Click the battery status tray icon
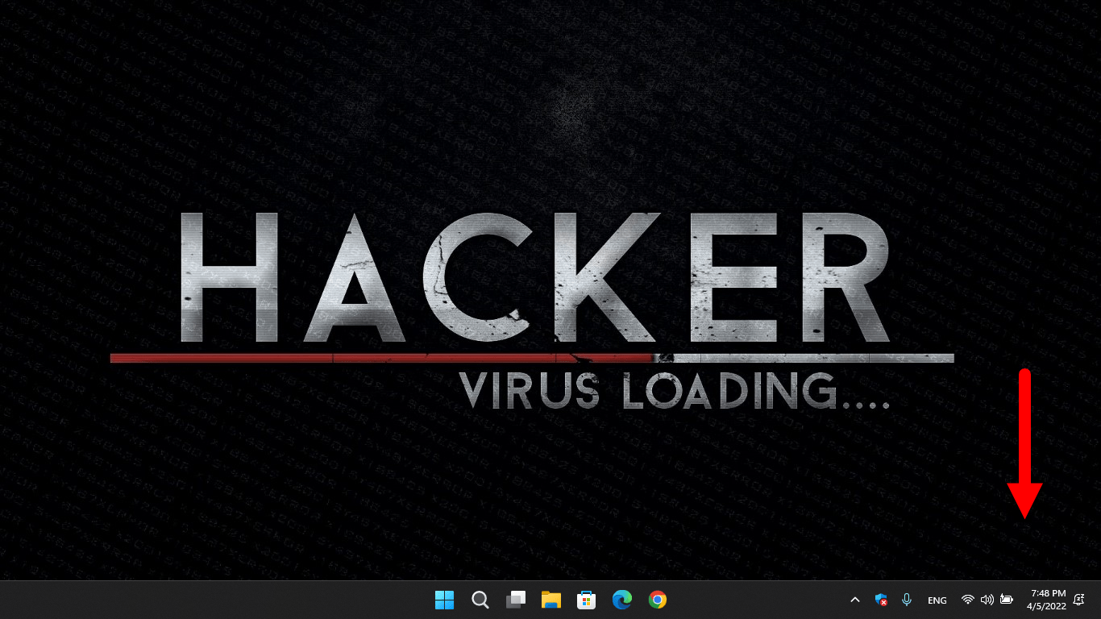 pos(1007,600)
